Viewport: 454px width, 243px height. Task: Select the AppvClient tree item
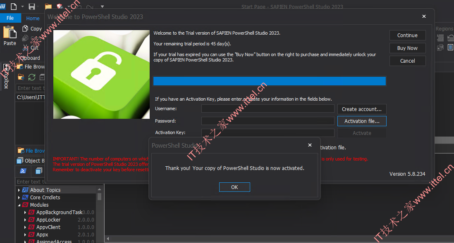(48, 227)
